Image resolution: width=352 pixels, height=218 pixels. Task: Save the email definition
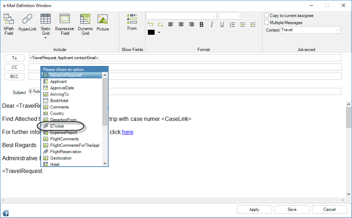pos(292,209)
